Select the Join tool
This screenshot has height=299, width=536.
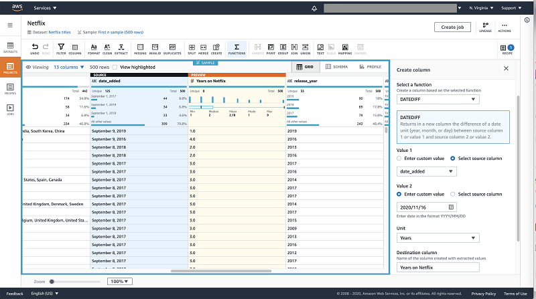coord(294,48)
